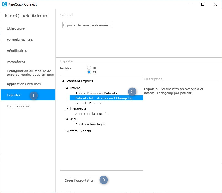The width and height of the screenshot is (222, 193).
Task: Select Custom Exports tree node
Action: pyautogui.click(x=78, y=131)
